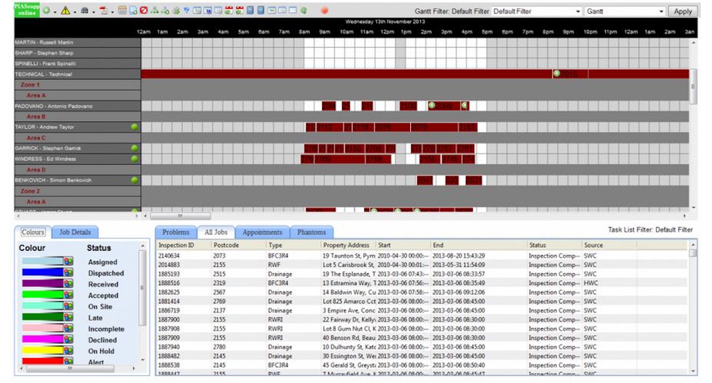This screenshot has width=712, height=383.
Task: Expand the dropdown arrow next to the warning triangle
Action: 75,11
